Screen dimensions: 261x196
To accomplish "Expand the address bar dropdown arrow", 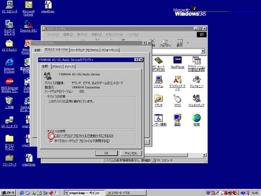I will click(203, 51).
